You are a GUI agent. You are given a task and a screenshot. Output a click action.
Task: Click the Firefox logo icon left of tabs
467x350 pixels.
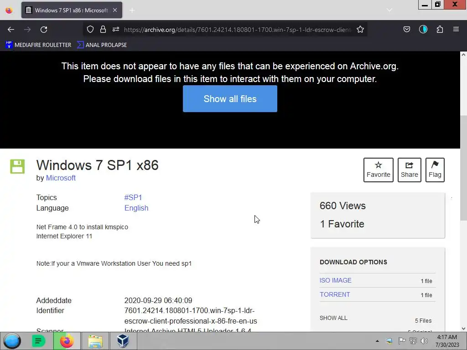(9, 10)
